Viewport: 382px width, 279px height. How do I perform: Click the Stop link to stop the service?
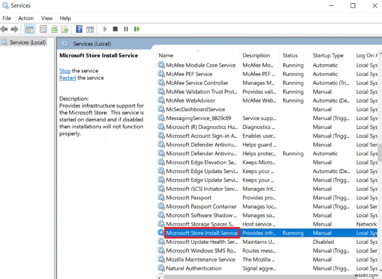64,71
